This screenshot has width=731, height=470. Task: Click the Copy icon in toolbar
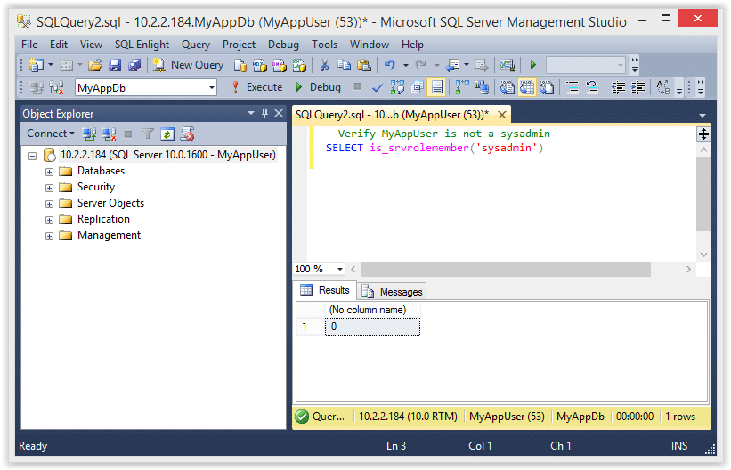click(344, 65)
